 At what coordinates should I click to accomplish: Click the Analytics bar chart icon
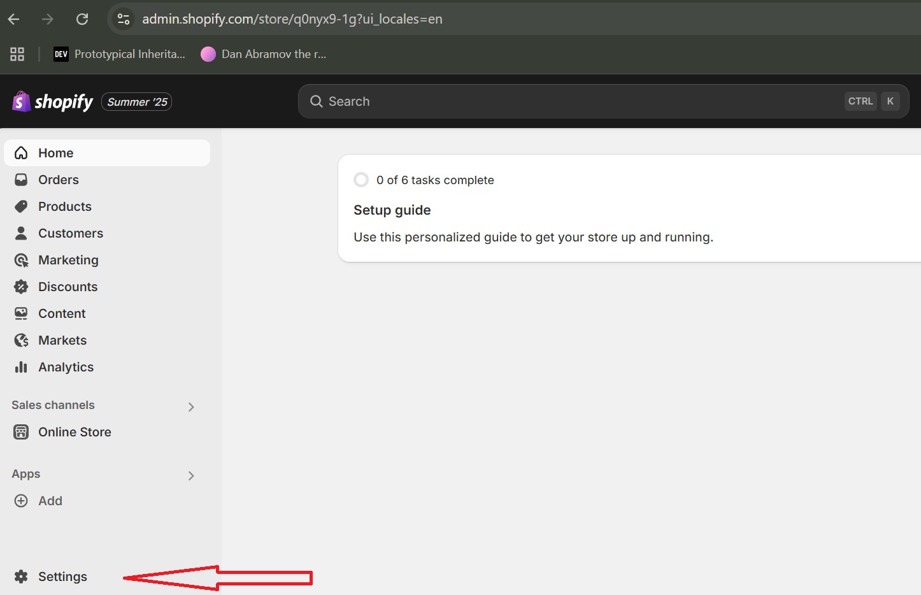21,367
